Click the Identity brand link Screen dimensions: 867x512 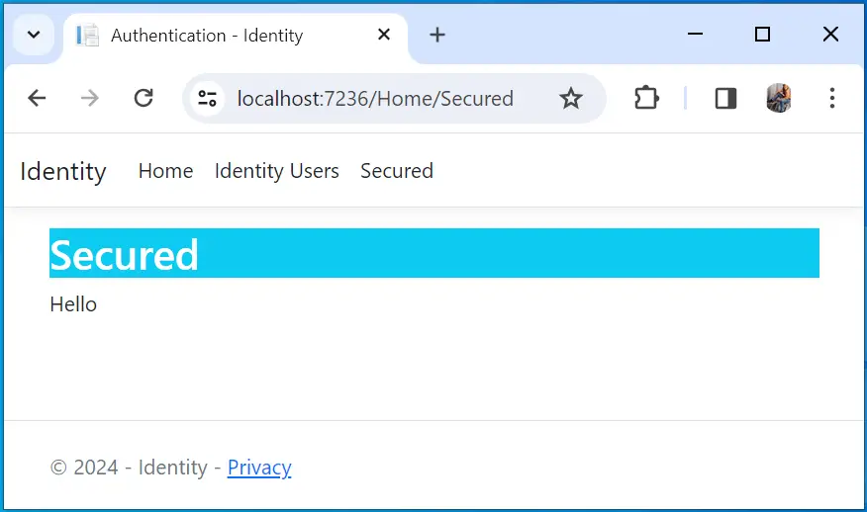tap(63, 171)
